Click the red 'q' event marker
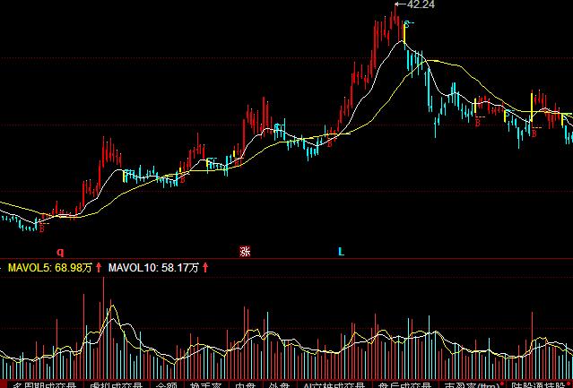The image size is (573, 388). click(60, 252)
